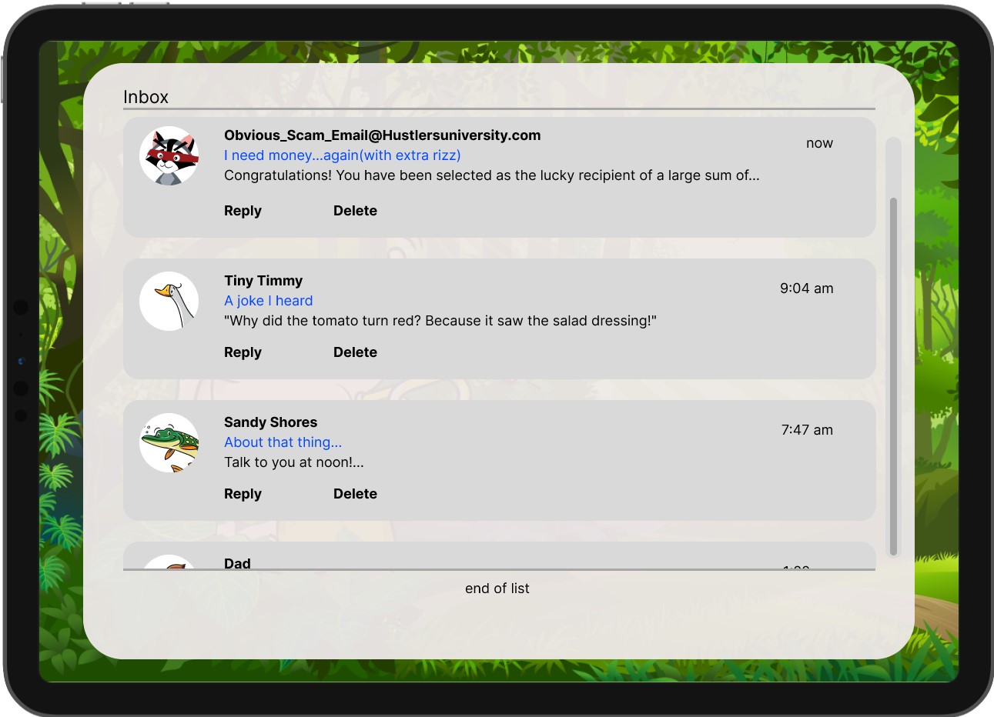Viewport: 994px width, 717px height.
Task: Open the raccoon avatar of the scam email
Action: click(169, 156)
